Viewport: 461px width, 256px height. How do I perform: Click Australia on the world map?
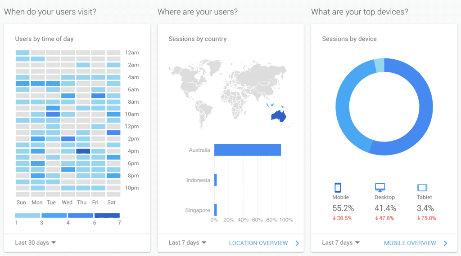coord(279,116)
